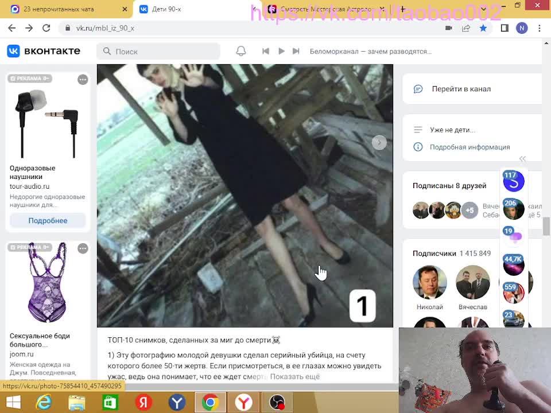
Task: Go back in browser history
Action: coord(12,28)
